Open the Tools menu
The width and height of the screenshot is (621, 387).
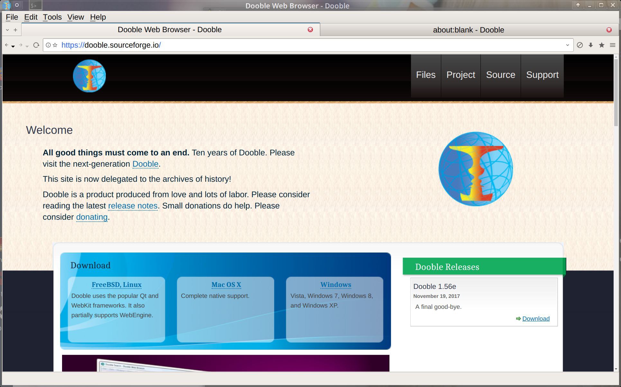pos(52,17)
